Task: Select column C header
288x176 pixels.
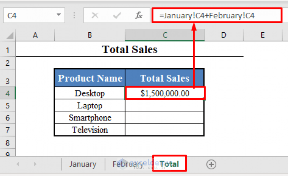Action: tap(165, 35)
